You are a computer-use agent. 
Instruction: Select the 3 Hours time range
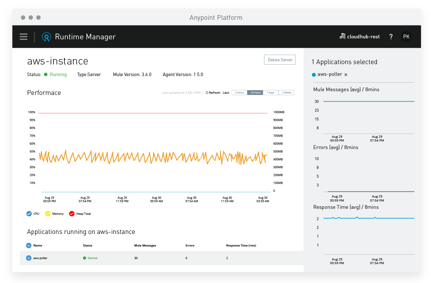point(239,92)
